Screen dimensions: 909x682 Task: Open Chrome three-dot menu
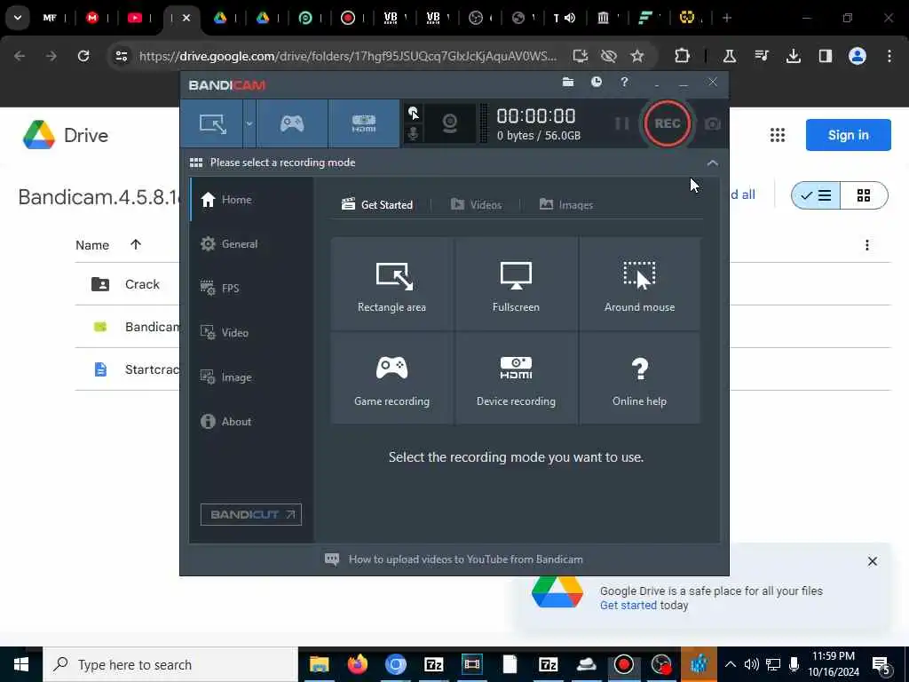point(889,56)
